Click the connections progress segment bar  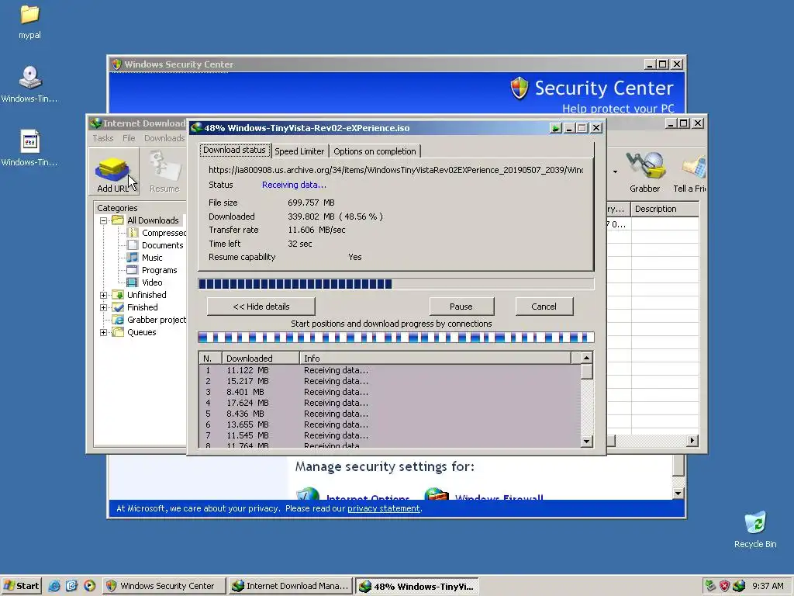pos(396,338)
